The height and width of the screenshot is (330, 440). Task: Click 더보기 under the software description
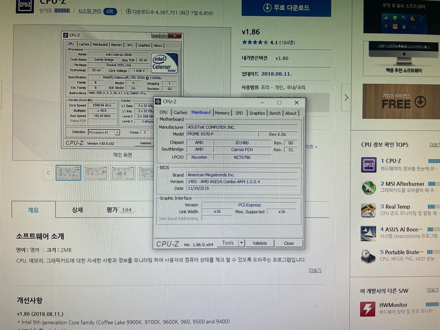click(x=315, y=270)
